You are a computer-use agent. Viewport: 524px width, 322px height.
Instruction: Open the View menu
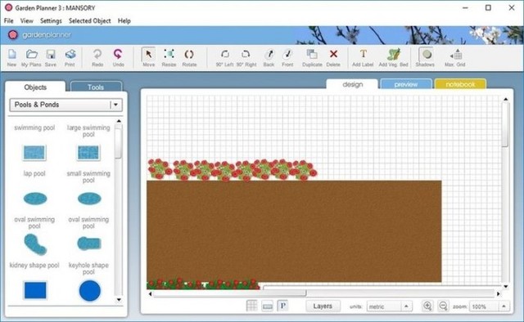tap(27, 20)
